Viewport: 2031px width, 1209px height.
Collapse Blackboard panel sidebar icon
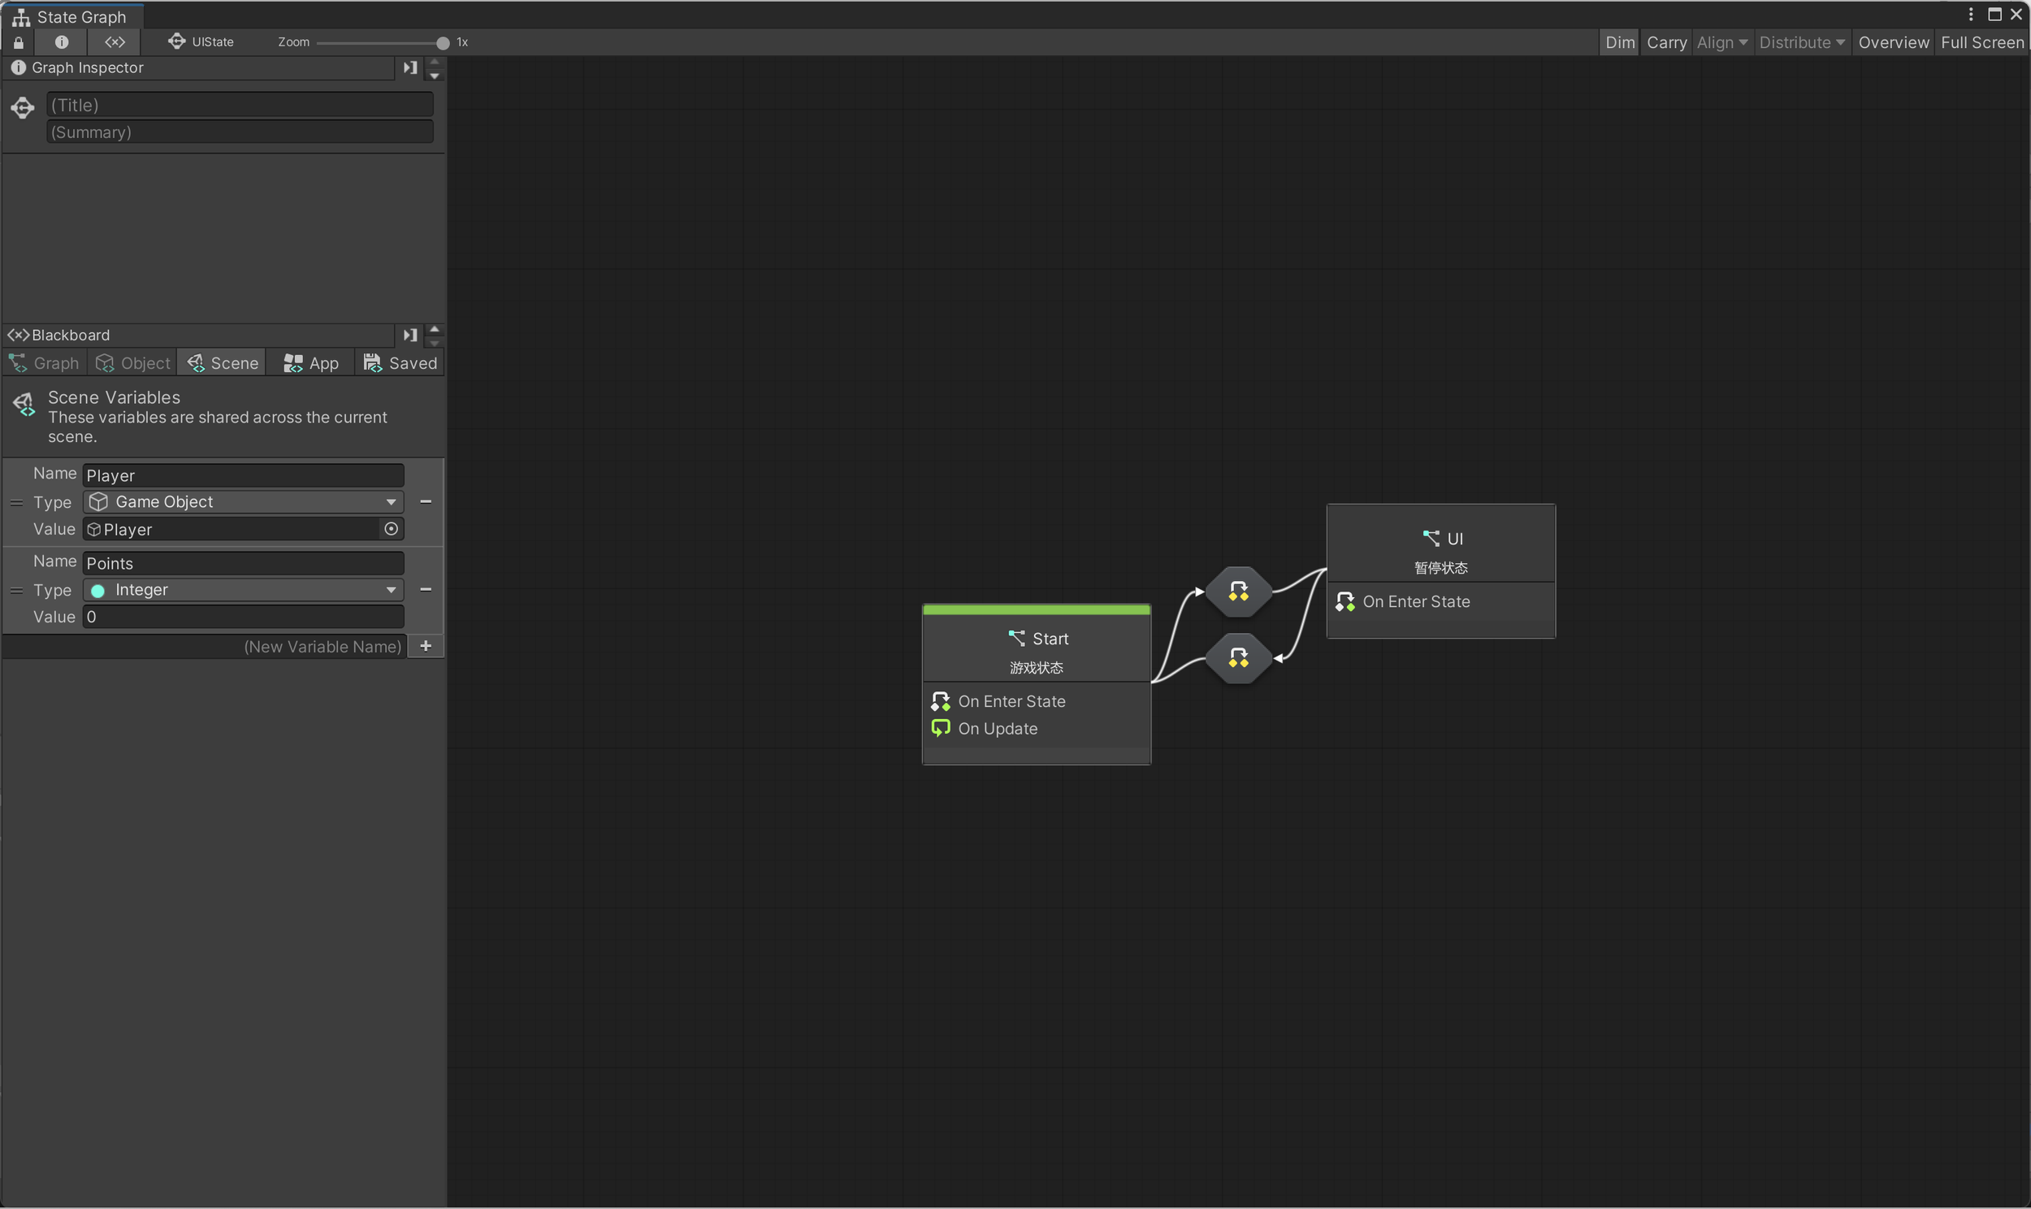[x=409, y=335]
